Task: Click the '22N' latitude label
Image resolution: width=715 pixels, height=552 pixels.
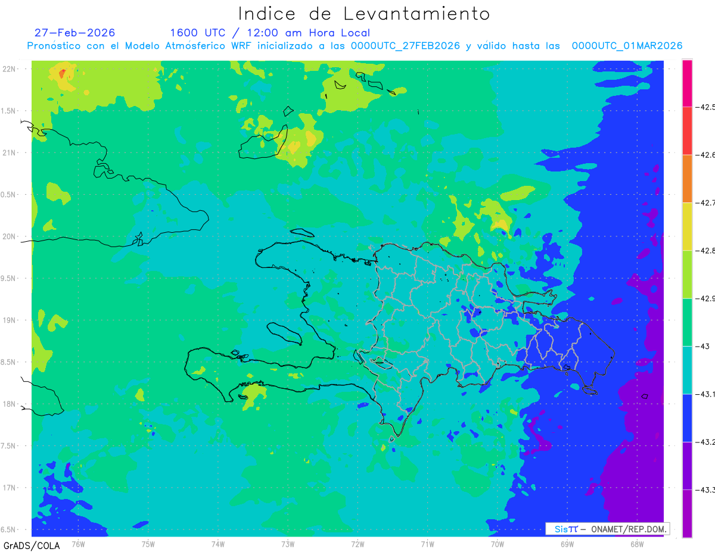Action: 10,68
